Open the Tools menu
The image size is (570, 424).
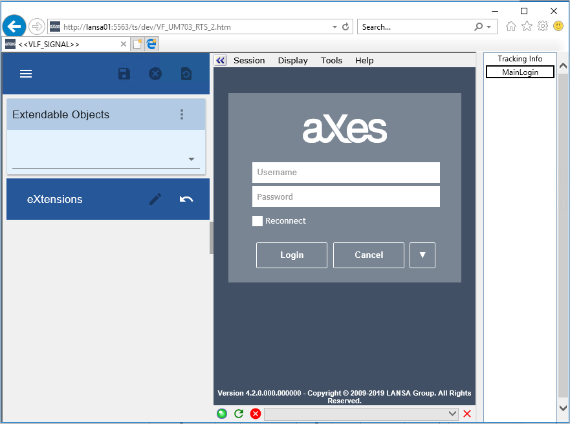coord(331,60)
